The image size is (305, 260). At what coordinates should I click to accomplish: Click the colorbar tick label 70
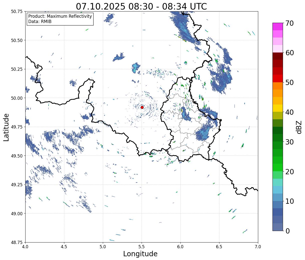tap(289, 23)
